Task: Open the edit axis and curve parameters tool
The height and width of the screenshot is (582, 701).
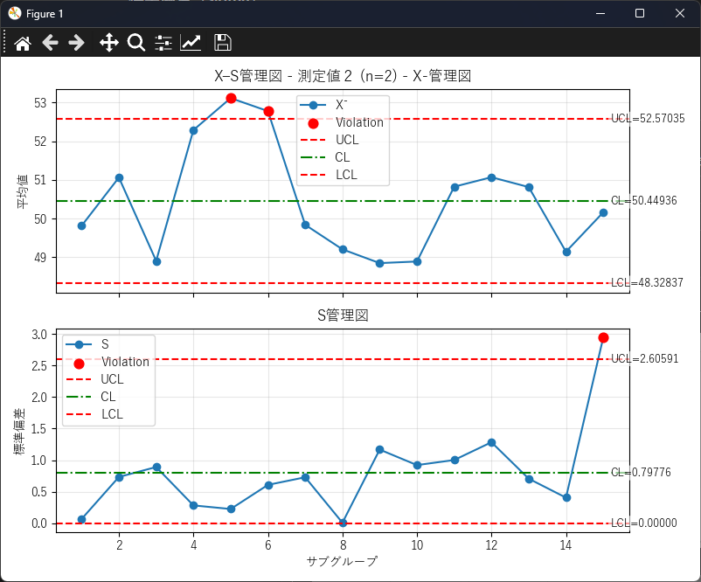Action: pos(191,43)
